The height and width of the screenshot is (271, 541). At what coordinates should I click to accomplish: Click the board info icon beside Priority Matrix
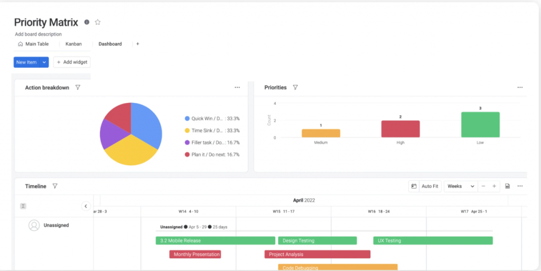pos(87,22)
